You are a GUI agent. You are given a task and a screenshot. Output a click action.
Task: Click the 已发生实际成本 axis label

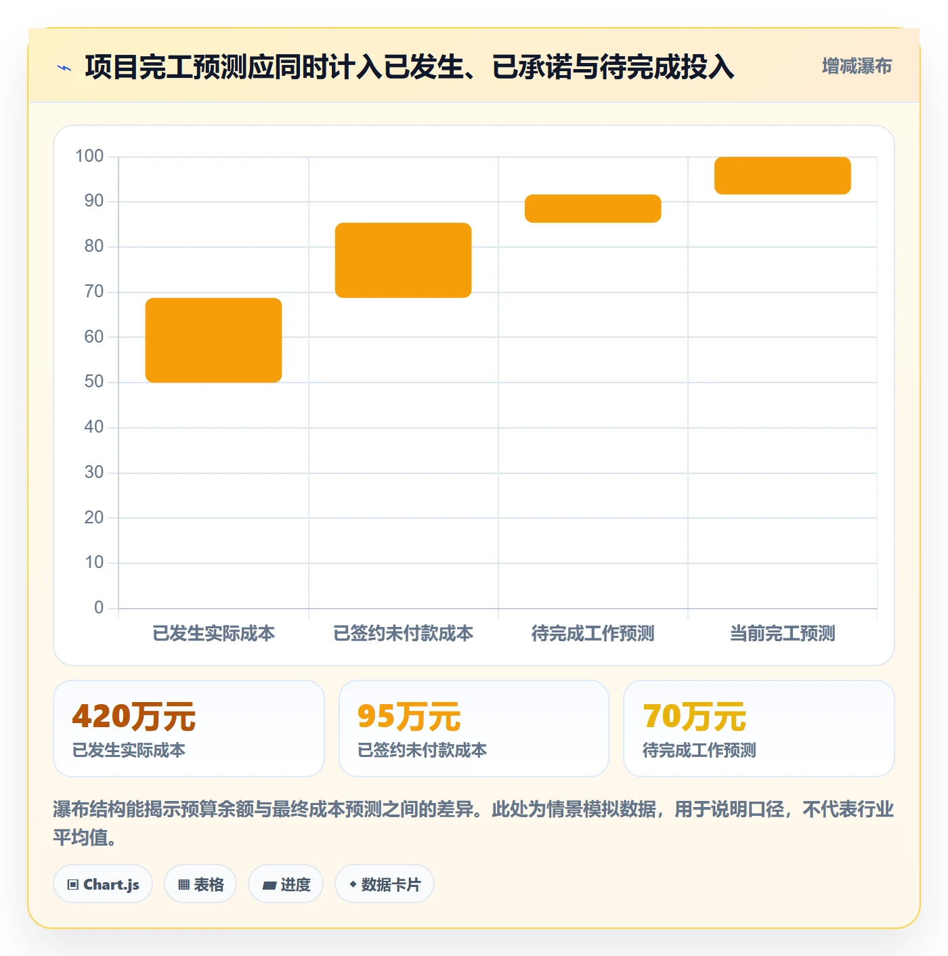[x=213, y=634]
